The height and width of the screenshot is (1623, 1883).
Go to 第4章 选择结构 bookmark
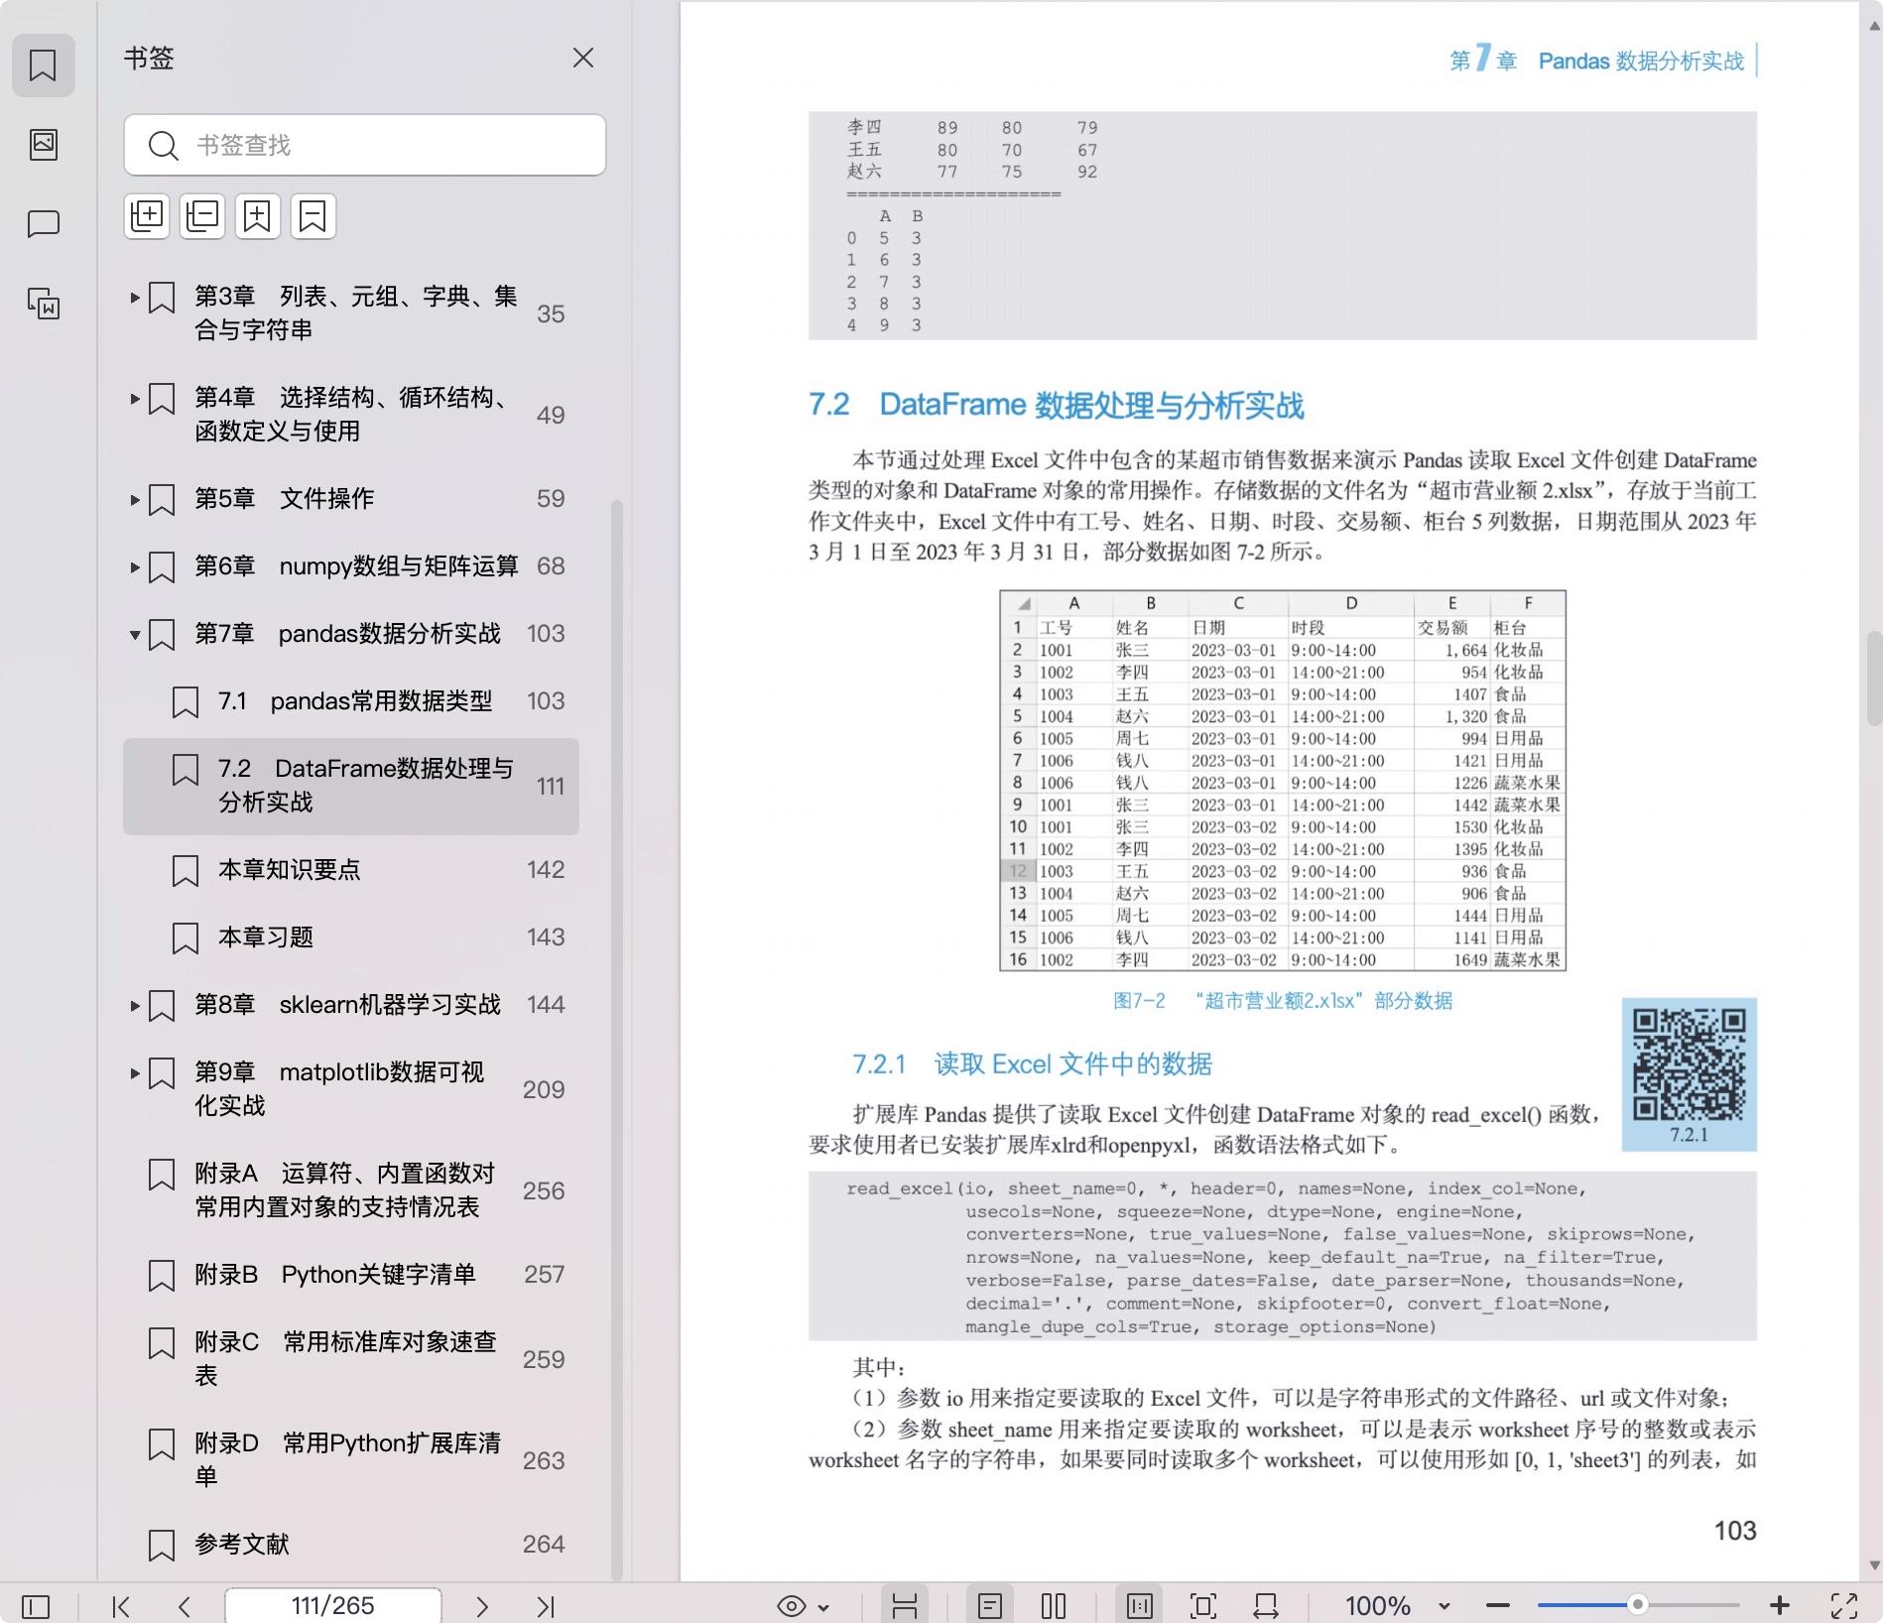[351, 415]
